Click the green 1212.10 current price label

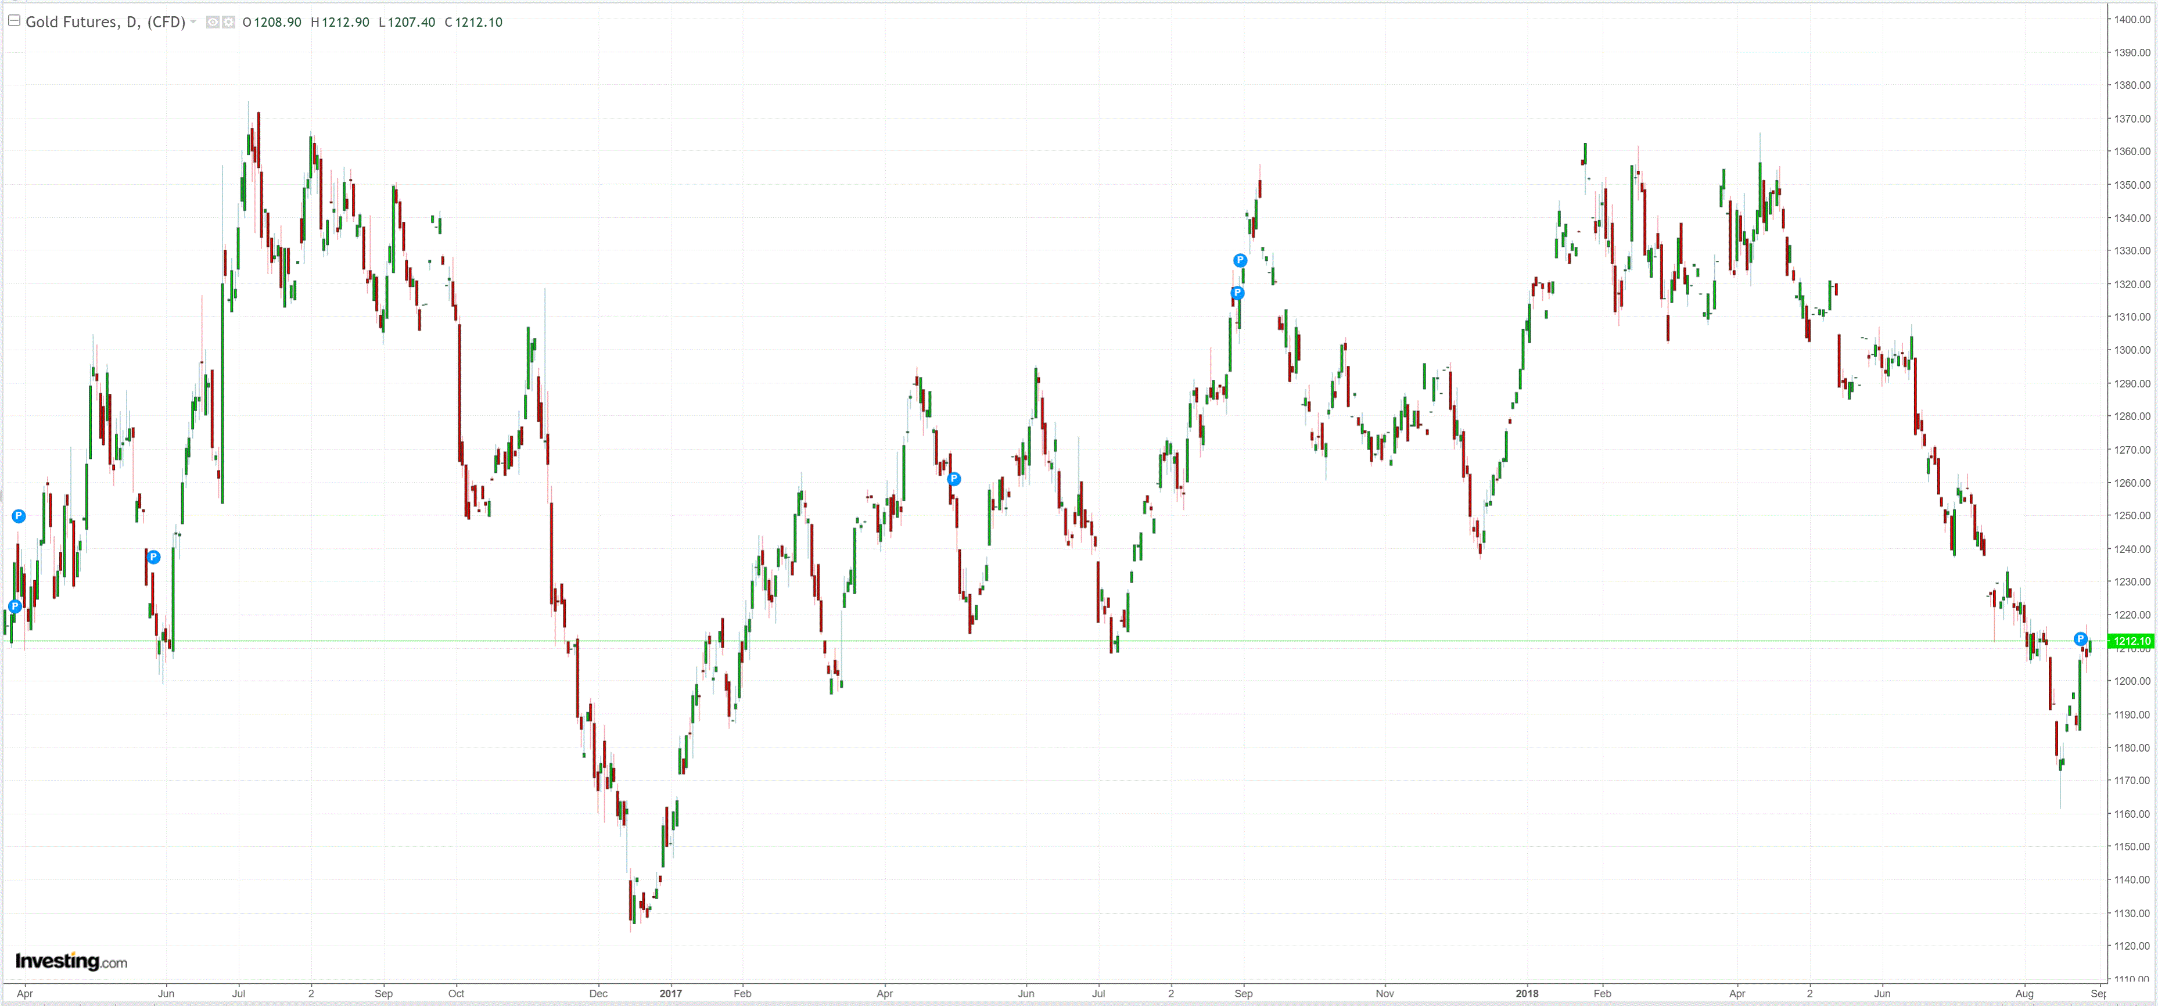2130,642
